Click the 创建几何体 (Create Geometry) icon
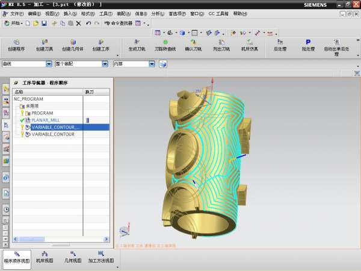This screenshot has width=361, height=271. [x=73, y=45]
